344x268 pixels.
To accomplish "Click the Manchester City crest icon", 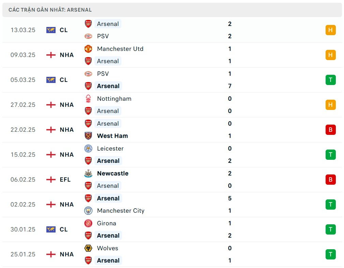I will [88, 211].
